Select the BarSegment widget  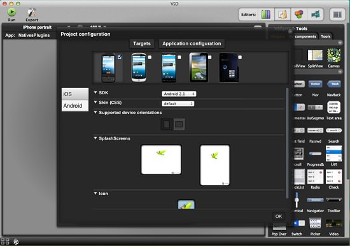[315, 107]
